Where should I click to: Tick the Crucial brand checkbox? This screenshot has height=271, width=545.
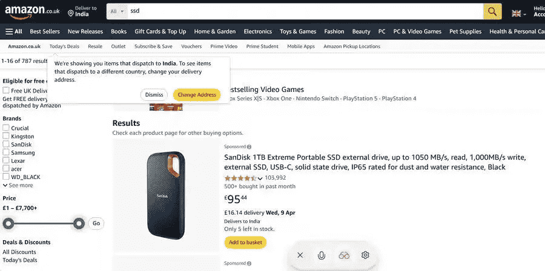click(6, 128)
